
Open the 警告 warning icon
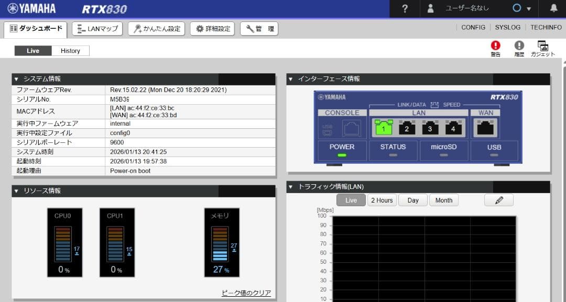click(x=495, y=48)
